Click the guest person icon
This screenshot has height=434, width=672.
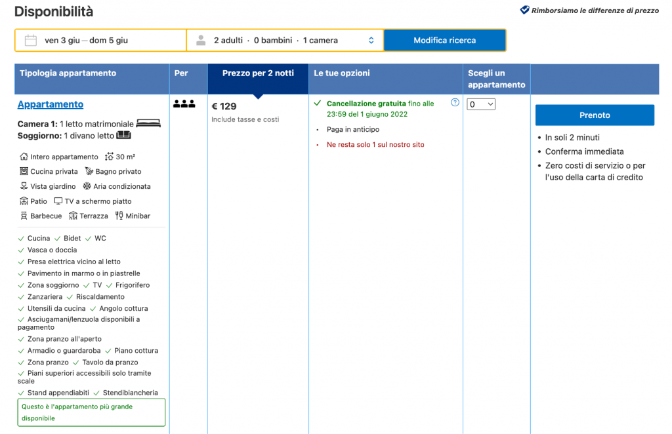pyautogui.click(x=201, y=41)
